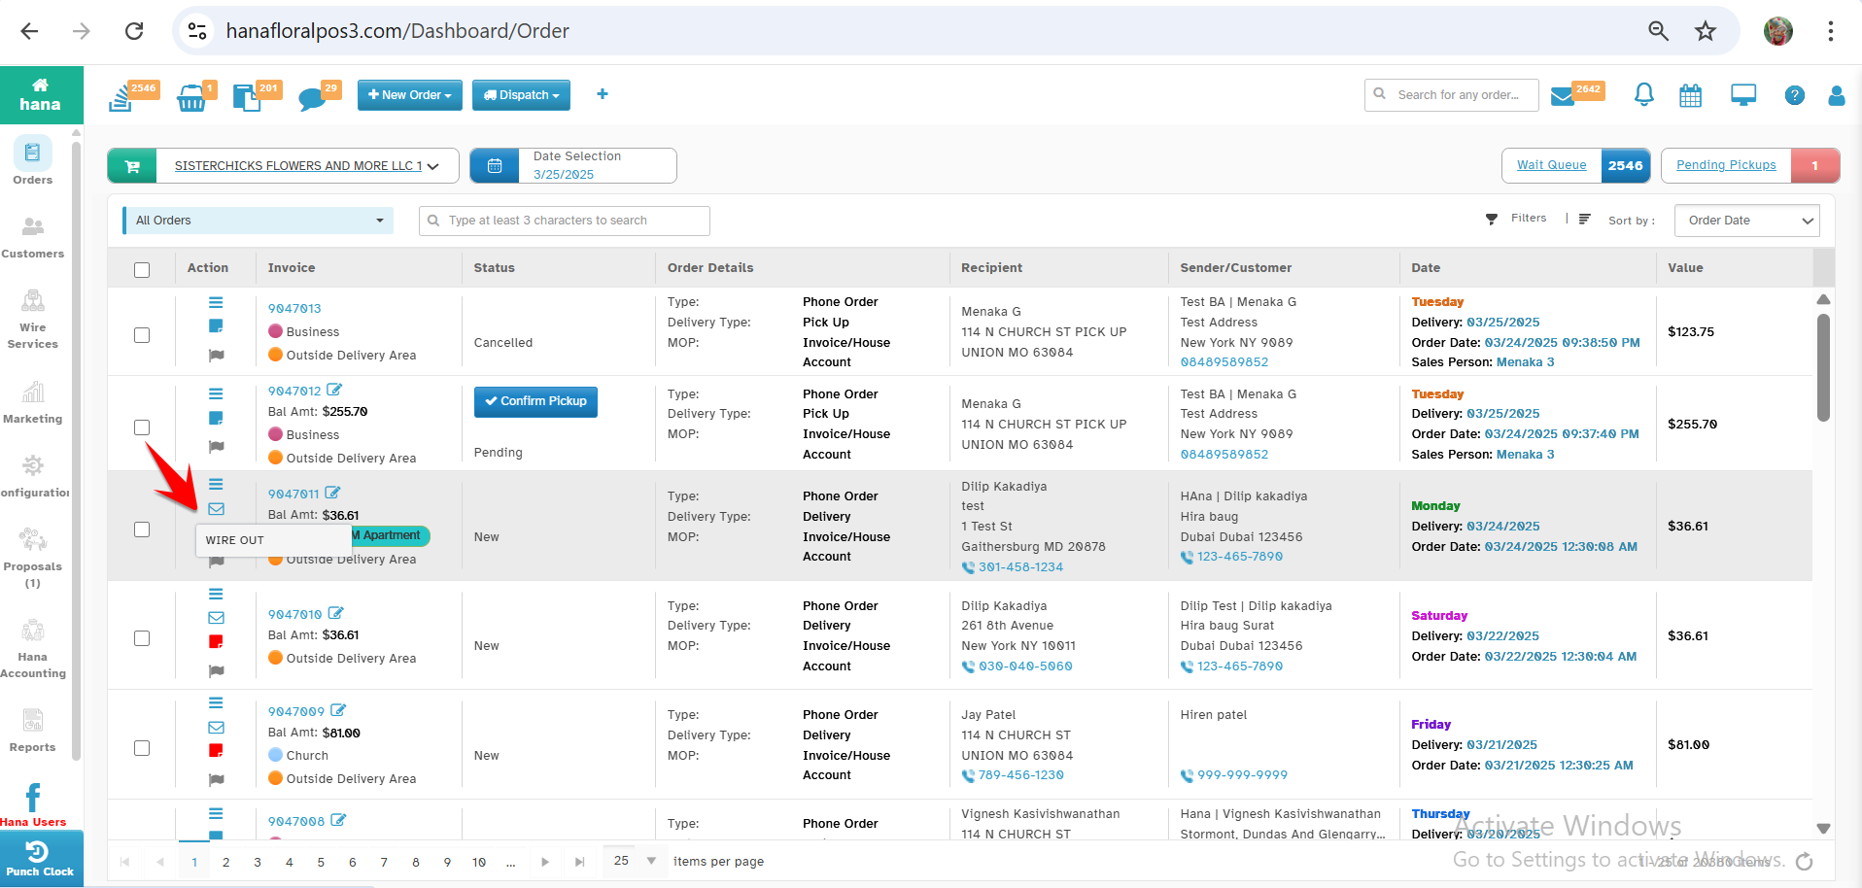Open invoice 9047009 link

[x=296, y=711]
